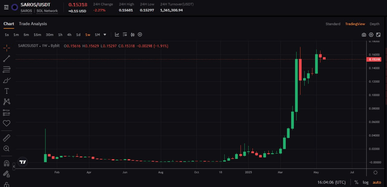This screenshot has width=387, height=187.
Task: Pick the measure ruler tool
Action: coord(6,137)
